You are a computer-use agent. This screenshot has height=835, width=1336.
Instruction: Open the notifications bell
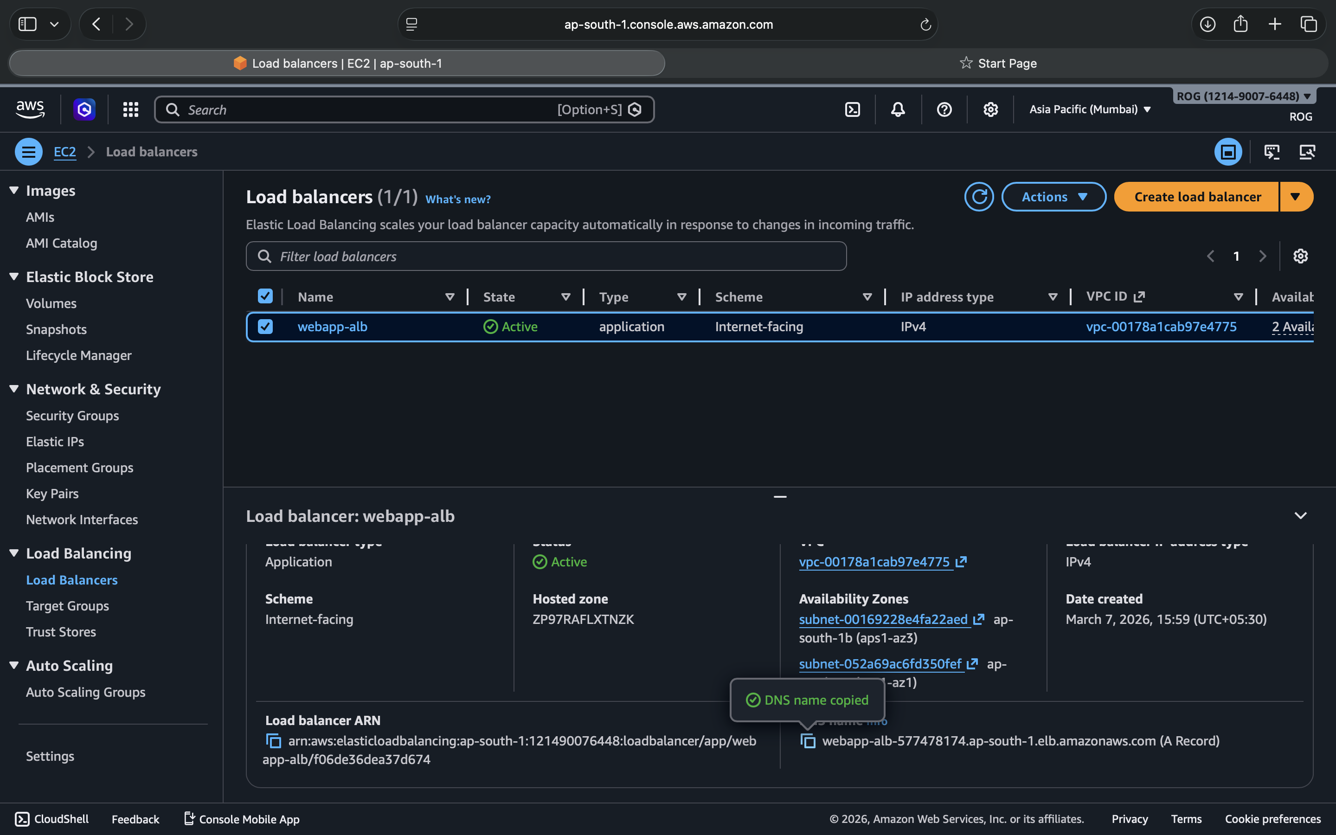click(898, 109)
